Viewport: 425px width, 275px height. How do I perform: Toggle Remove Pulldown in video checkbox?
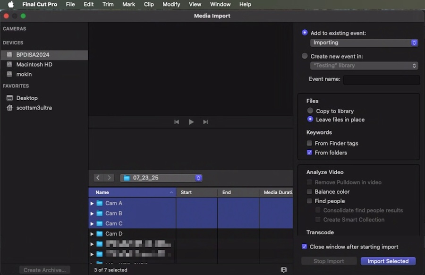pyautogui.click(x=309, y=182)
